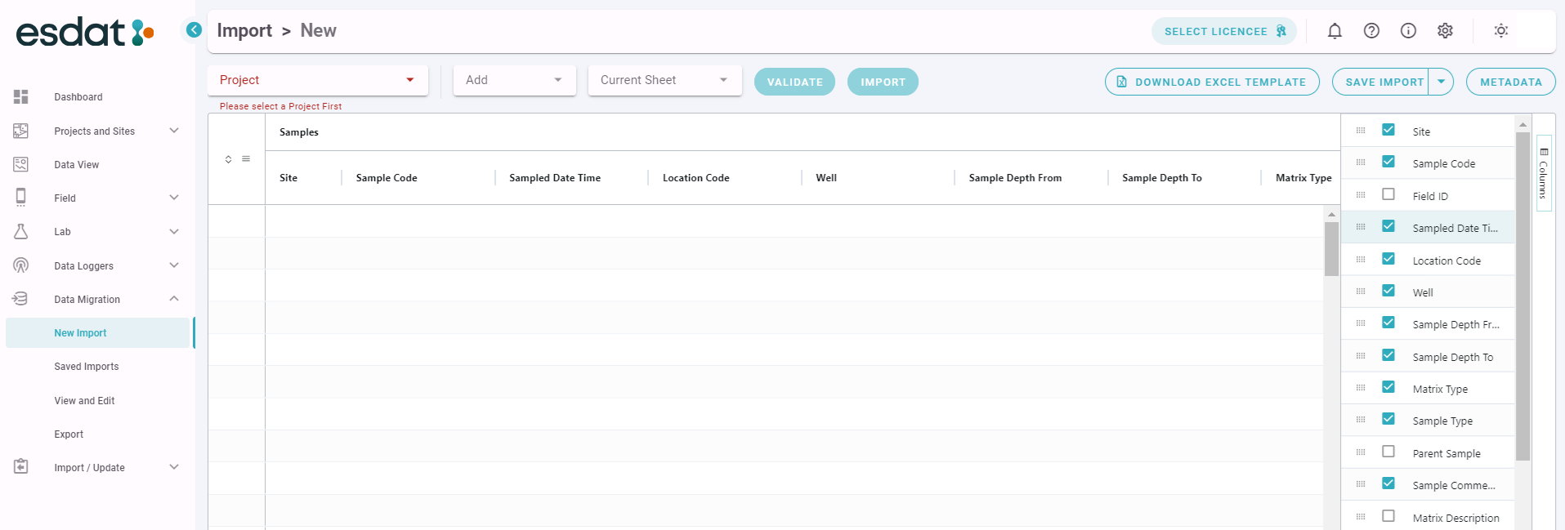1565x530 pixels.
Task: Open the help question mark icon
Action: point(1371,31)
